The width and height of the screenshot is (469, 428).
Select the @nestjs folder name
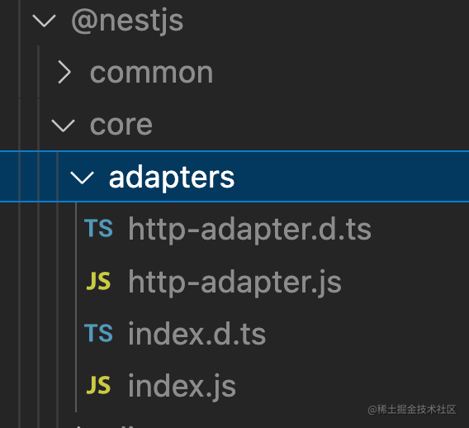[x=127, y=21]
